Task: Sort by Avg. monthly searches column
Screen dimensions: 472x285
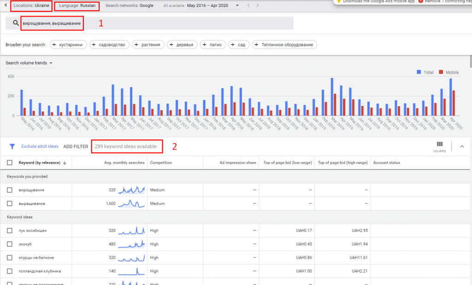Action: [124, 163]
